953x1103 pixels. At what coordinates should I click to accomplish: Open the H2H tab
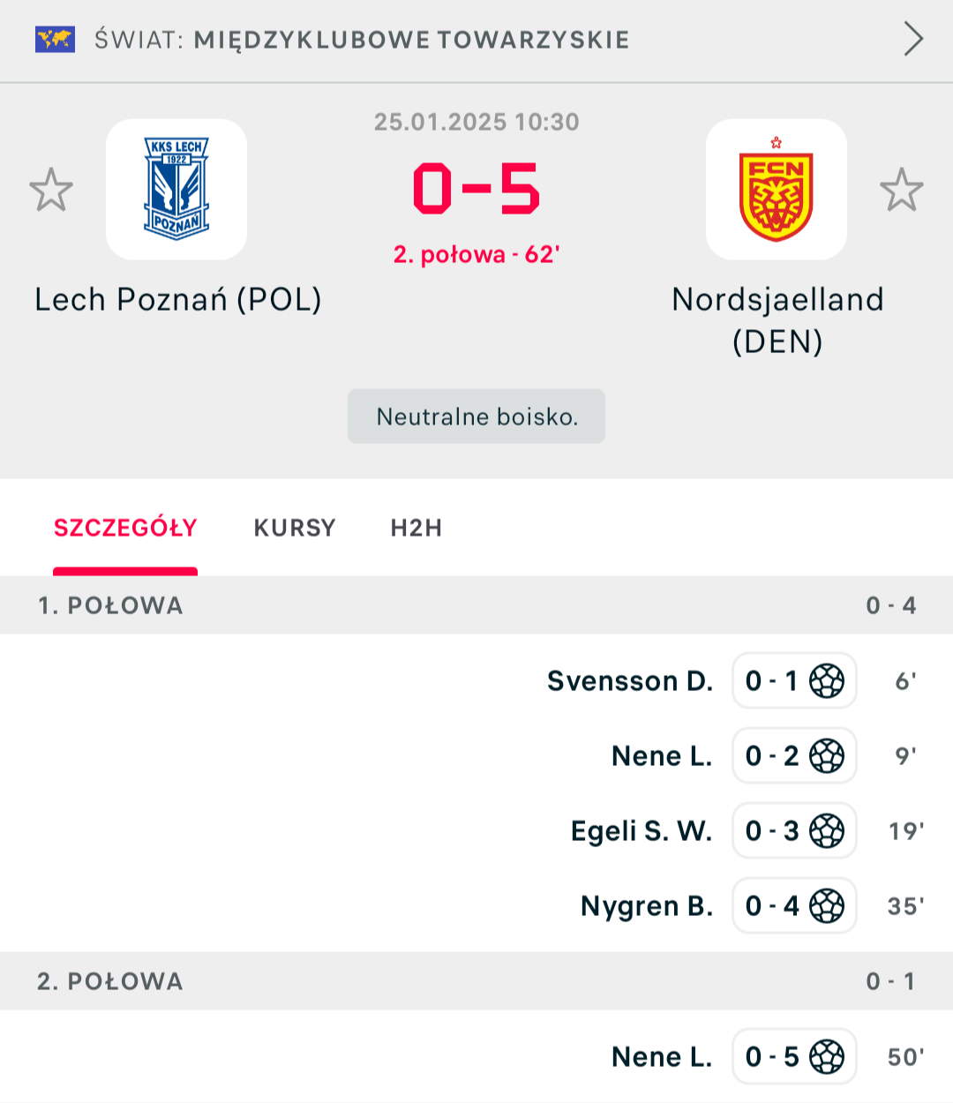click(x=416, y=528)
